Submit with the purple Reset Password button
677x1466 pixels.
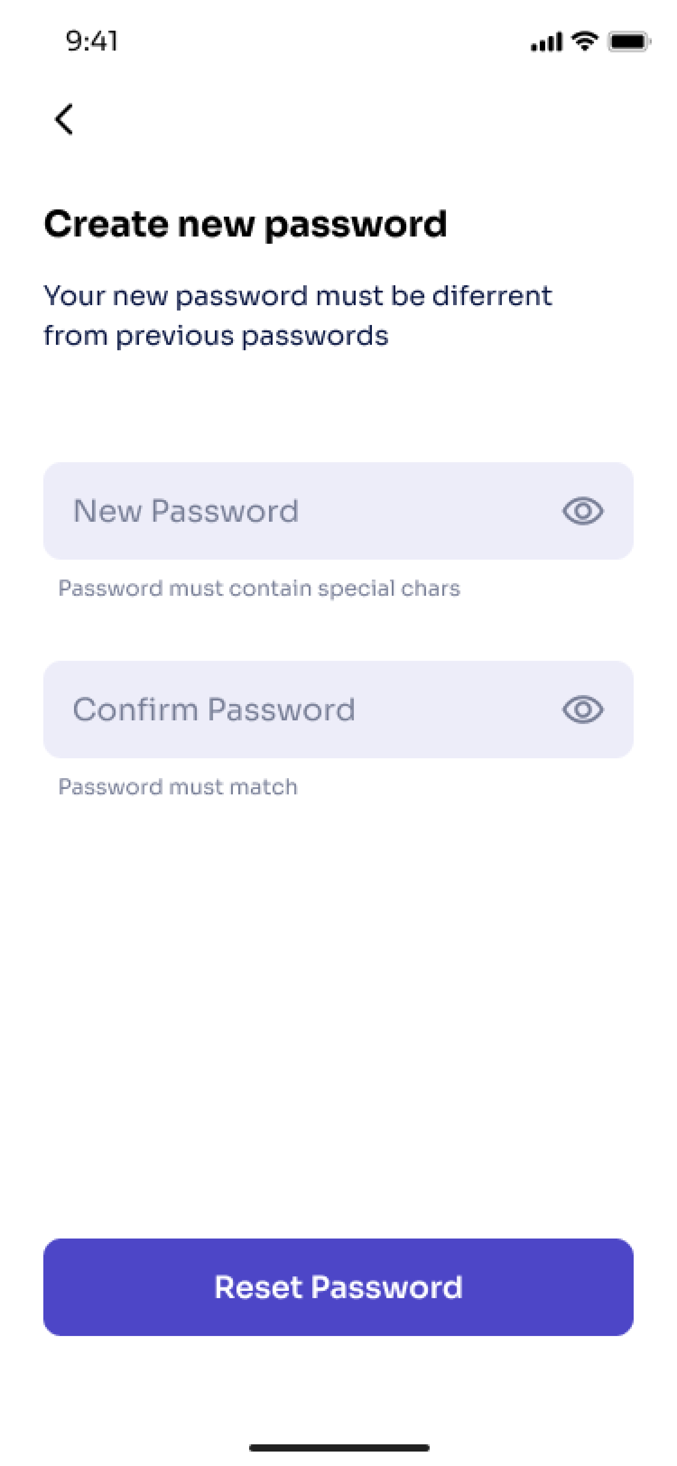338,1287
